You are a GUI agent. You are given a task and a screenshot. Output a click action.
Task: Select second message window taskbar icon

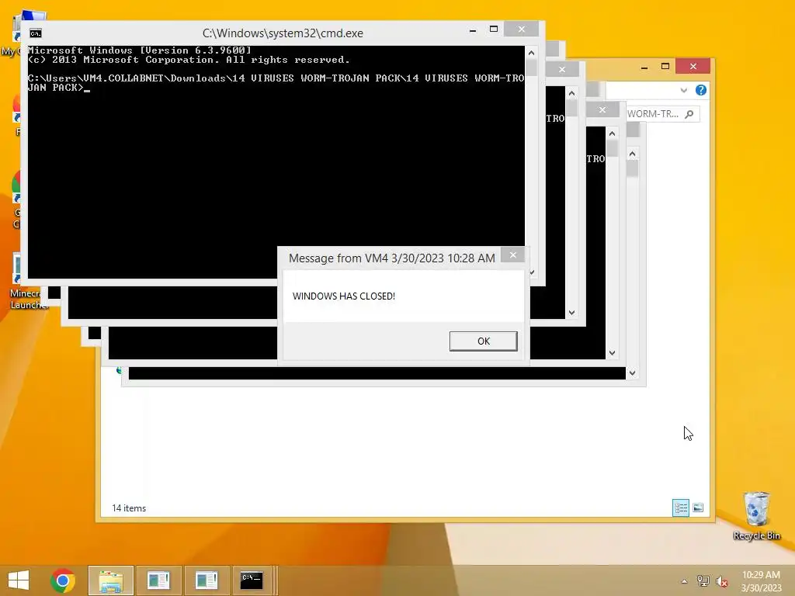207,580
